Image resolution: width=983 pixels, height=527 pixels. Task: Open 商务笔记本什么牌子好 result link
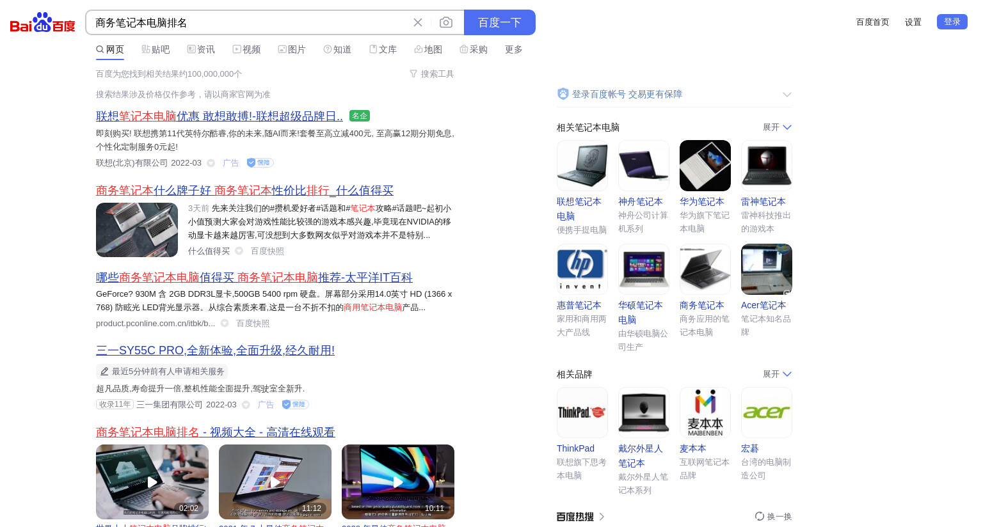pyautogui.click(x=244, y=191)
